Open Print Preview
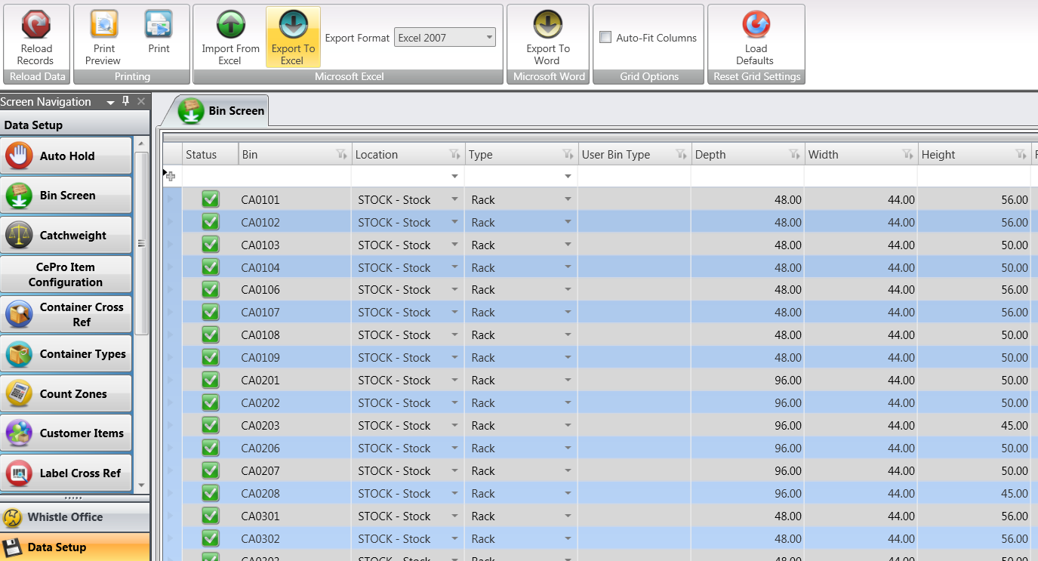This screenshot has width=1038, height=561. coord(103,25)
